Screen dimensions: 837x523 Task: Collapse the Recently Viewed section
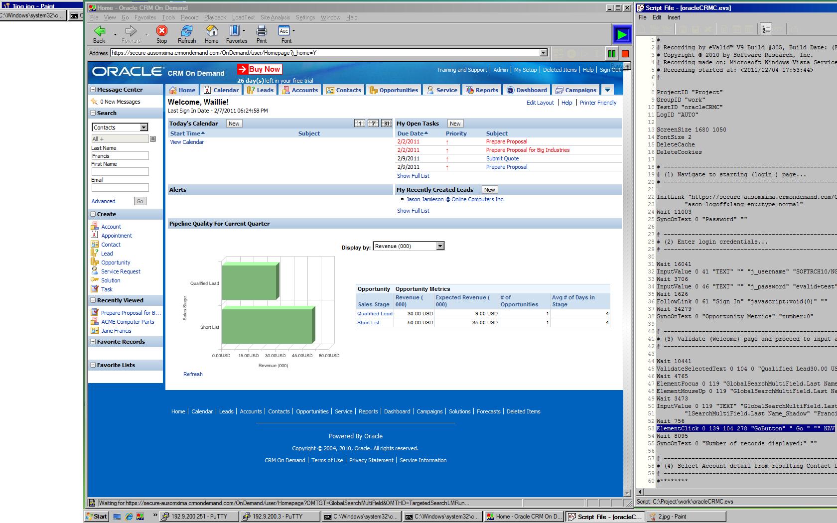click(93, 300)
